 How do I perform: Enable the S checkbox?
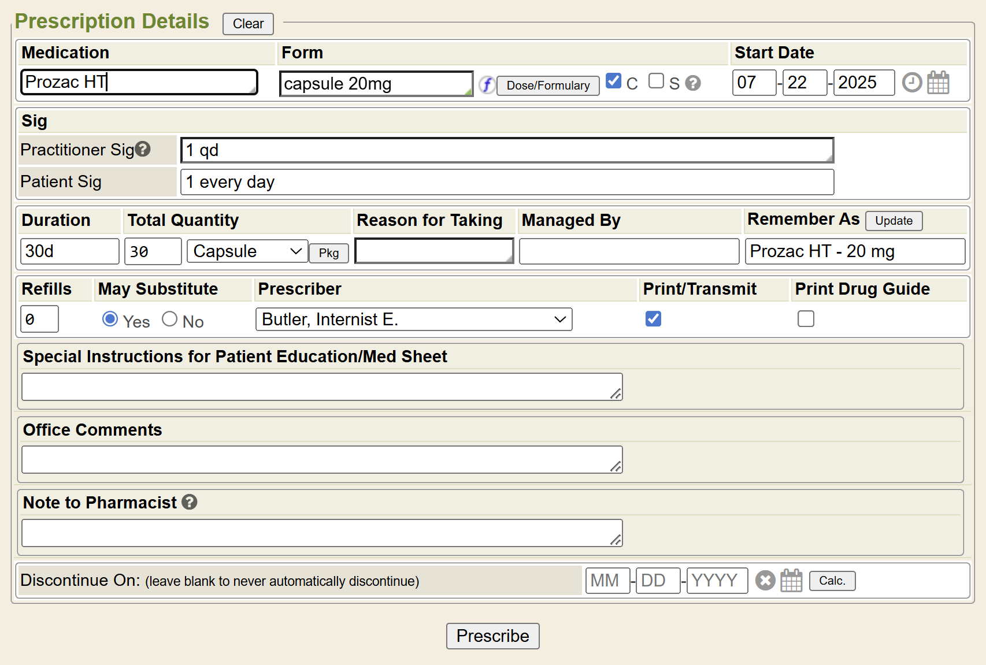tap(656, 81)
